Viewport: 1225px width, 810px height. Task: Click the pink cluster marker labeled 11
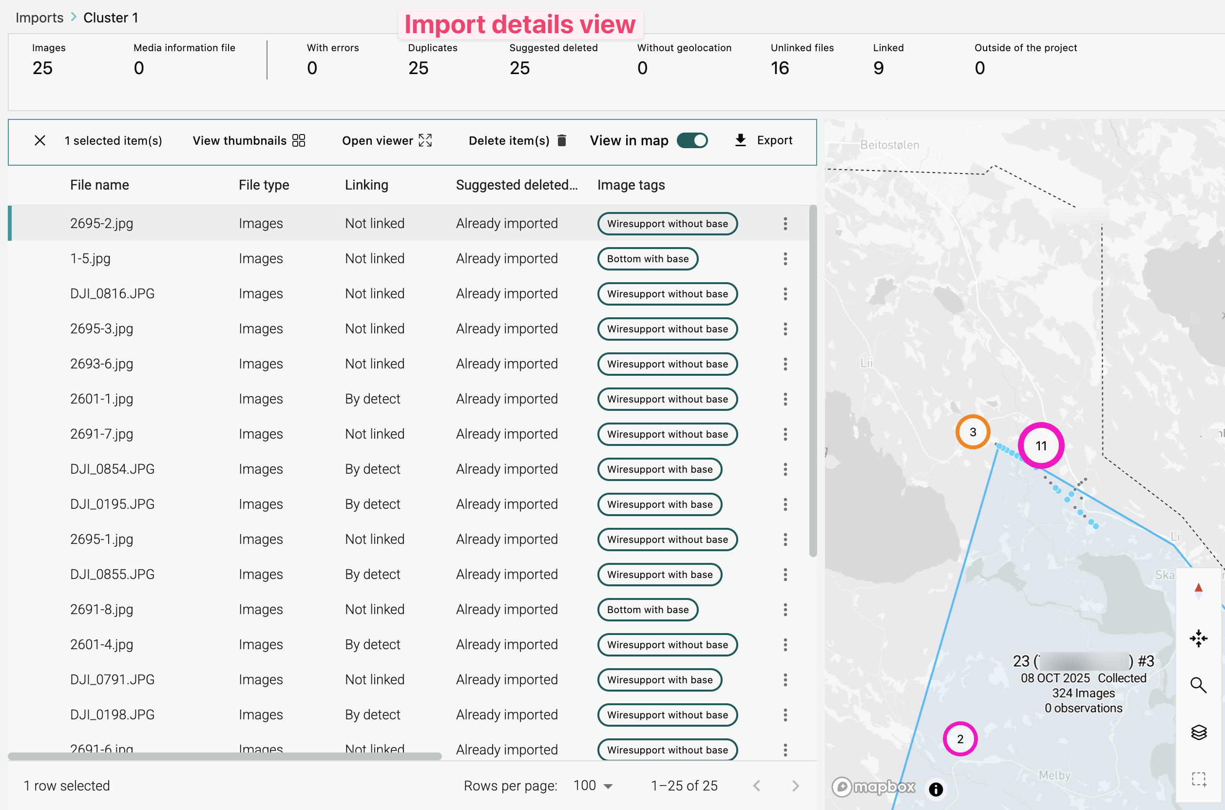(1041, 445)
